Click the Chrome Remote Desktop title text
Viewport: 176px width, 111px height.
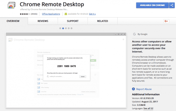coord(52,4)
